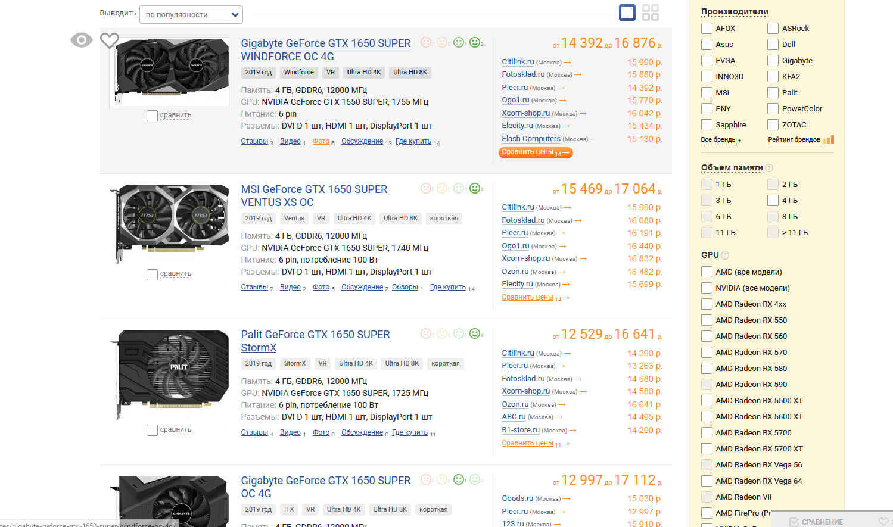
Task: Click the Palit StormX product image
Action: coord(169,373)
